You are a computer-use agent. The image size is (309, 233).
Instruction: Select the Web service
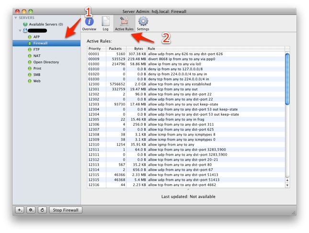37,81
